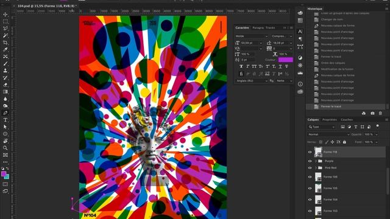The width and height of the screenshot is (390, 219).
Task: Switch to the Caractère tab
Action: point(242,28)
